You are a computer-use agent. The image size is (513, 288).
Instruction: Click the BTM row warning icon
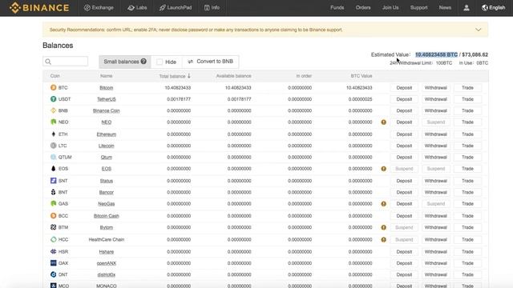pyautogui.click(x=384, y=227)
